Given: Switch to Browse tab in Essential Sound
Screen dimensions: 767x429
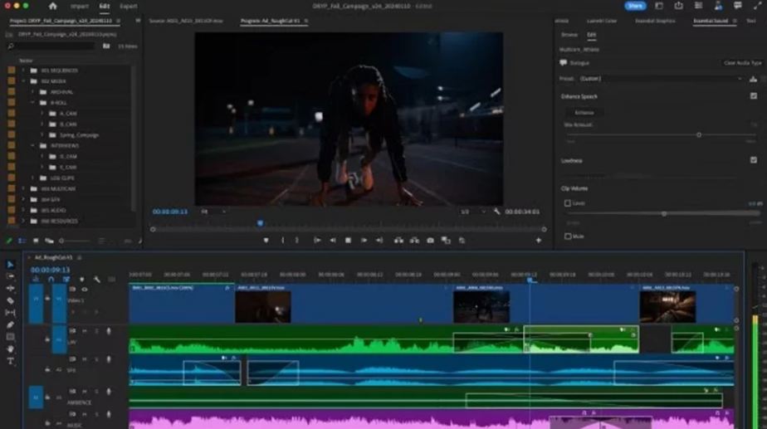Looking at the screenshot, I should [569, 35].
